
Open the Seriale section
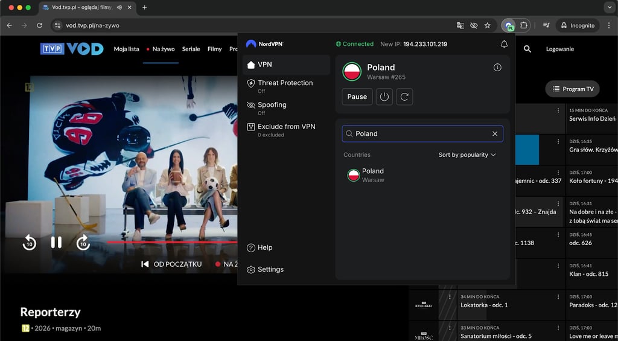coord(191,49)
